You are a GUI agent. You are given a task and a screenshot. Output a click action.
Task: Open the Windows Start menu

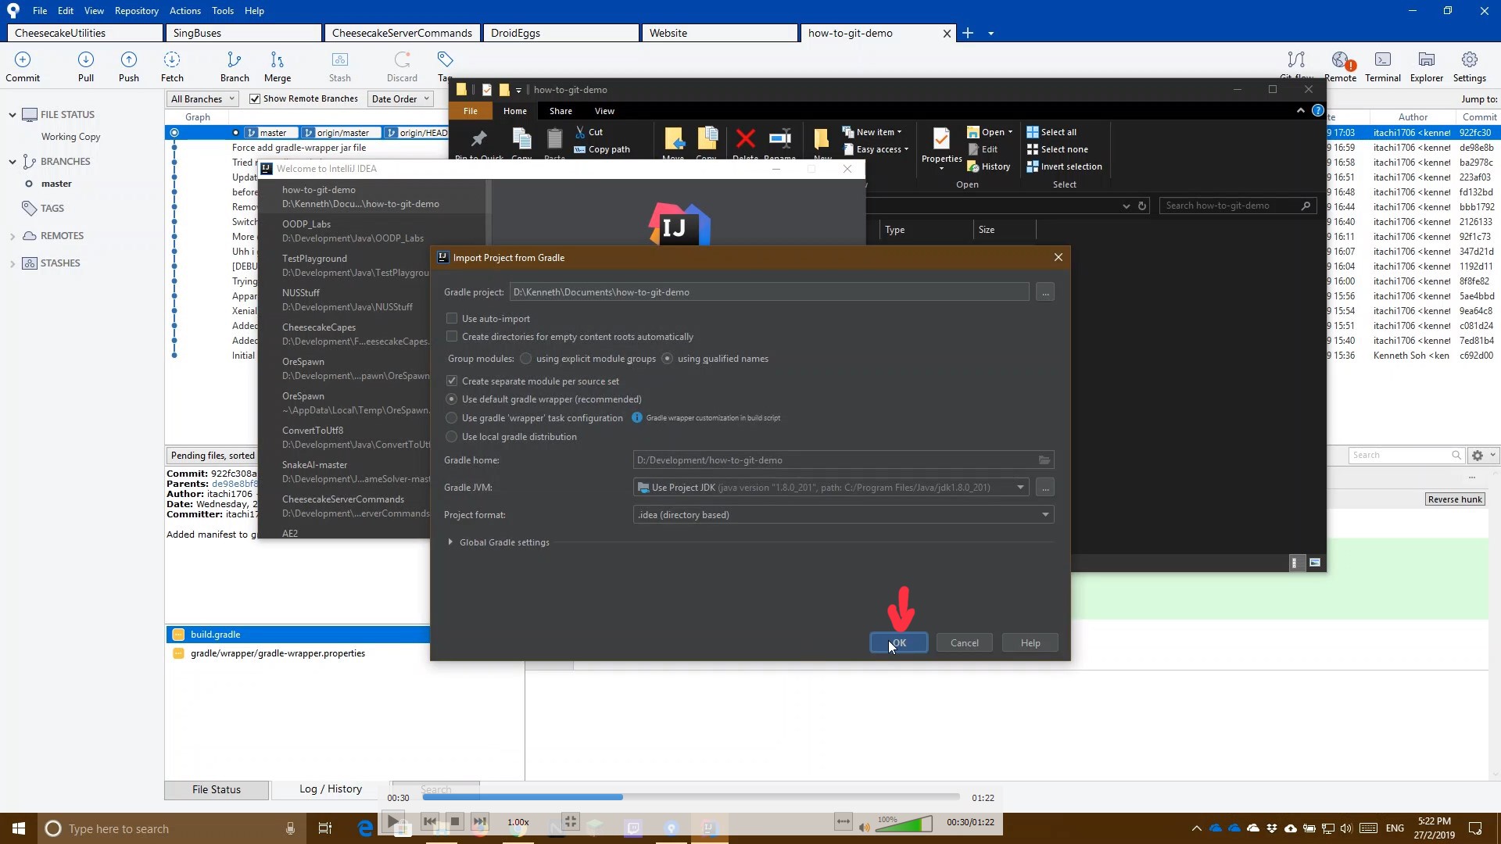coord(19,828)
